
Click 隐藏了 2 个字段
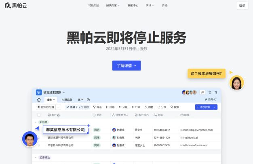(78, 107)
